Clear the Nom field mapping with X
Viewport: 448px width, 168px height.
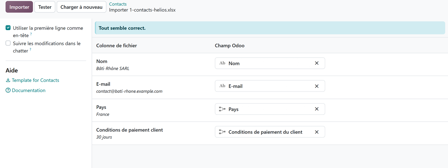[317, 63]
